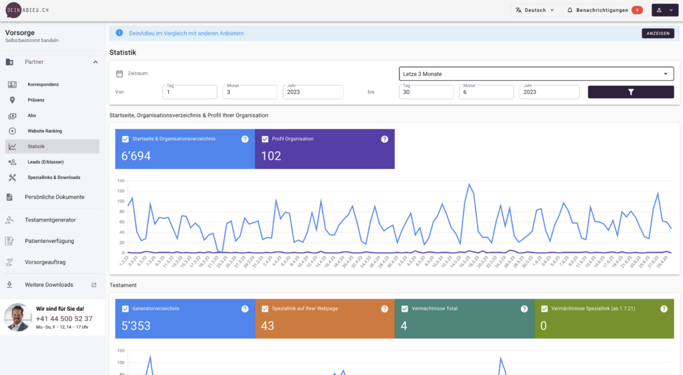Click the info icon in the blue banner

click(x=119, y=33)
